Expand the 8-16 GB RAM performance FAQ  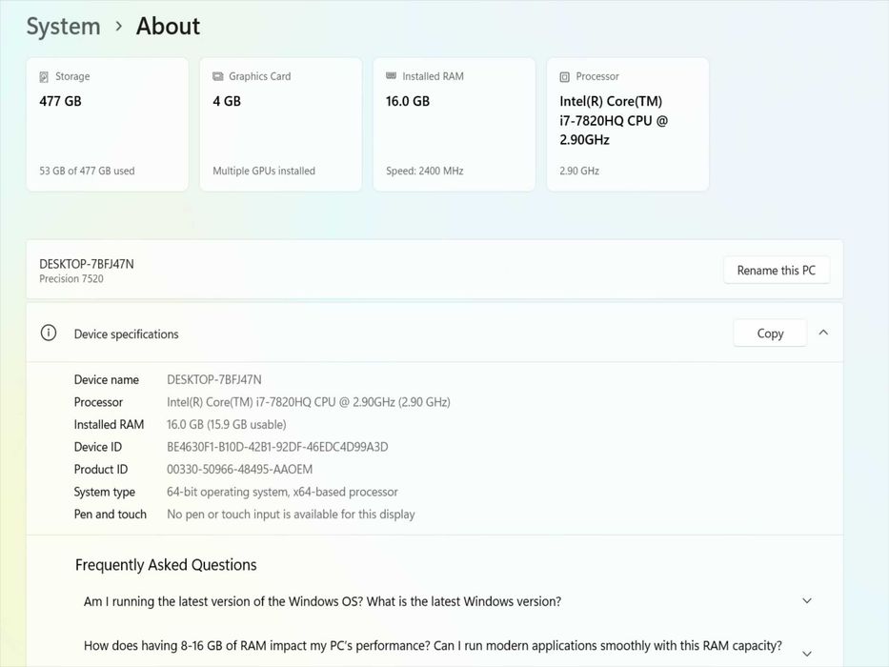[807, 654]
